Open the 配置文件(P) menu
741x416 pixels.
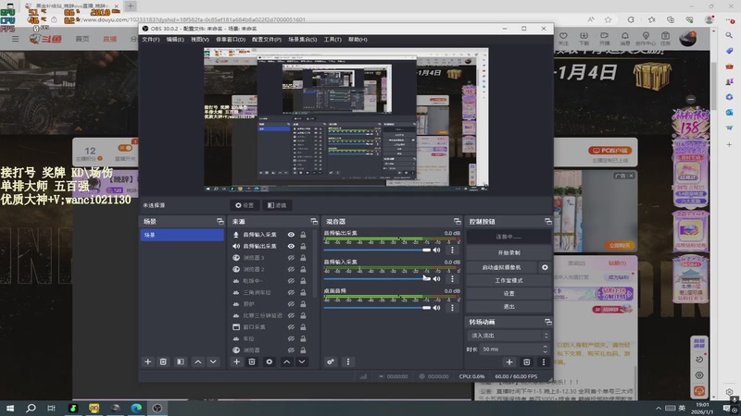pyautogui.click(x=267, y=40)
